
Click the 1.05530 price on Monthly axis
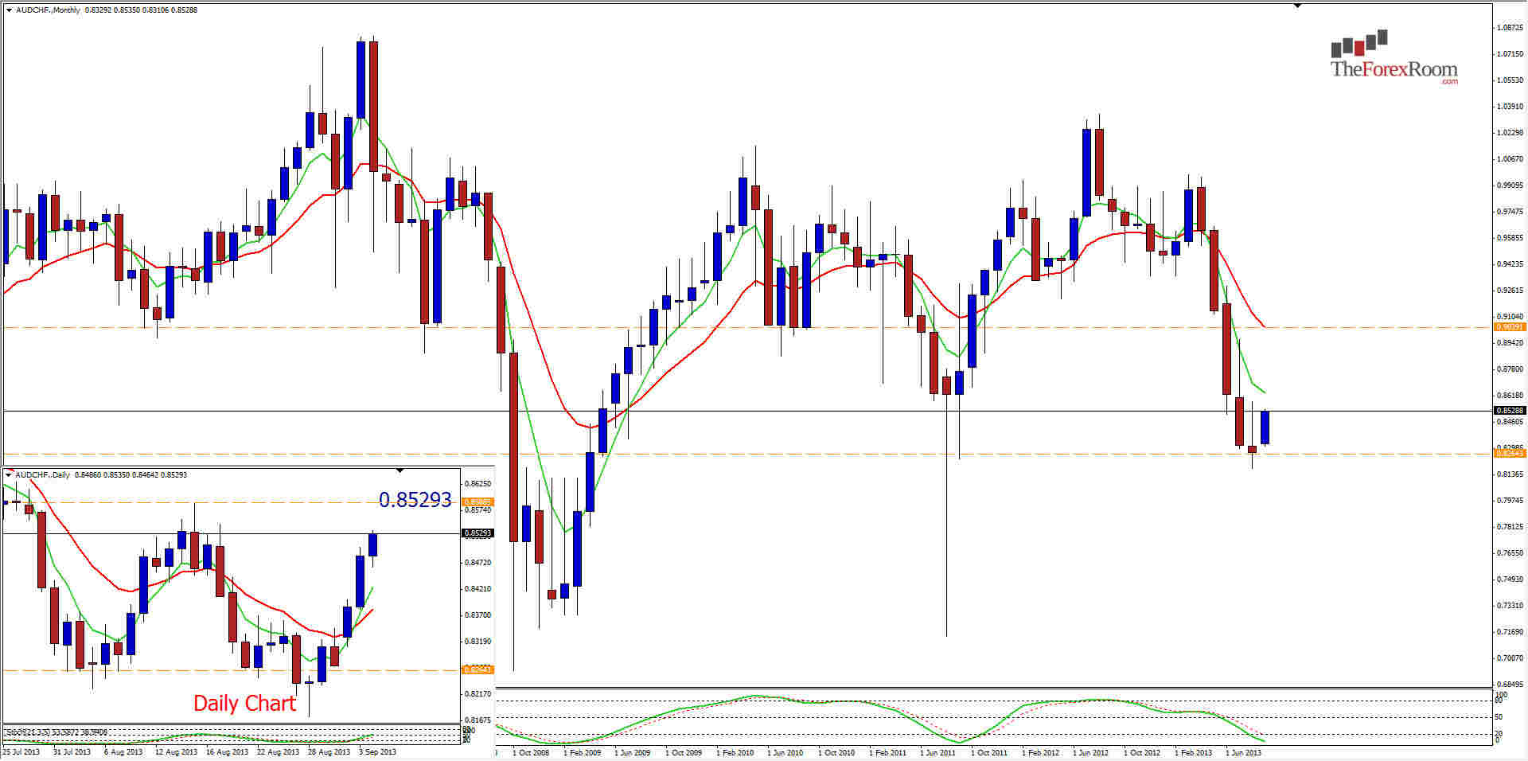click(1510, 80)
